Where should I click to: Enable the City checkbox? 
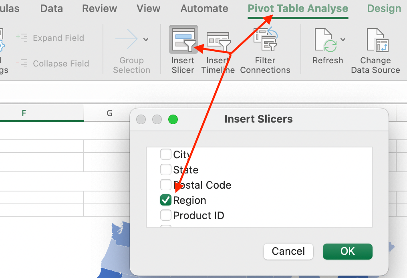(165, 154)
